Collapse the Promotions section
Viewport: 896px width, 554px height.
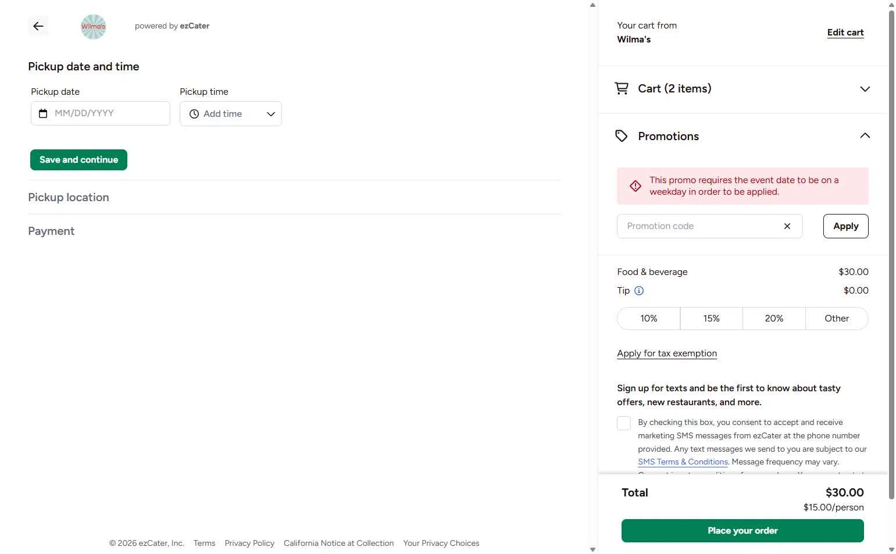point(865,136)
